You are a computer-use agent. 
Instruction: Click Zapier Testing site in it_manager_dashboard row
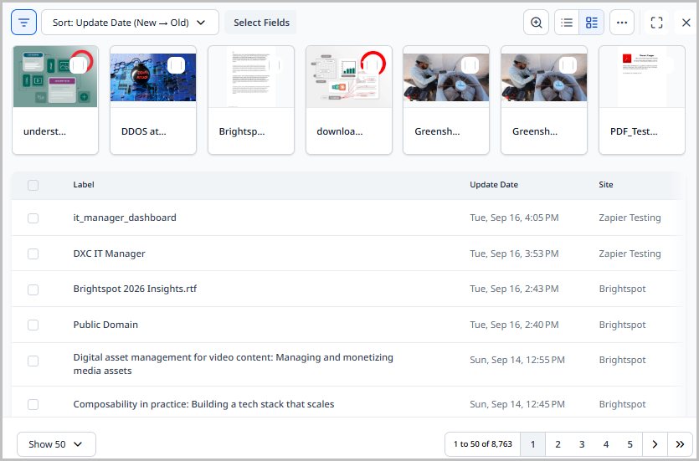(x=630, y=218)
